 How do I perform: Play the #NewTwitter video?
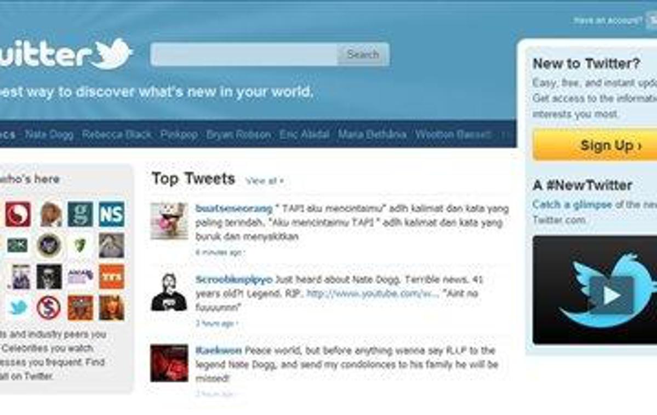pos(612,296)
